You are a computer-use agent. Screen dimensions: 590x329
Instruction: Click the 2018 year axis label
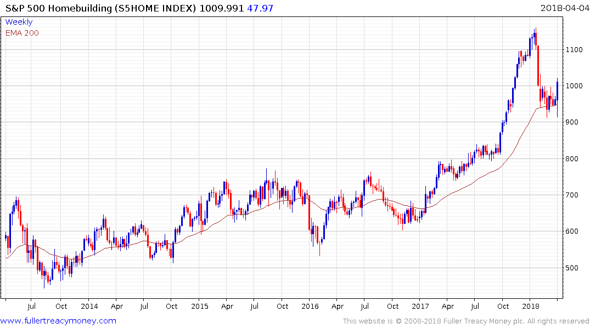531,306
